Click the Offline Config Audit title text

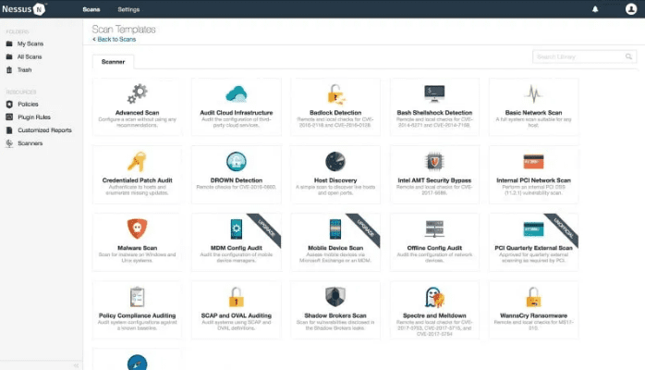pyautogui.click(x=434, y=248)
